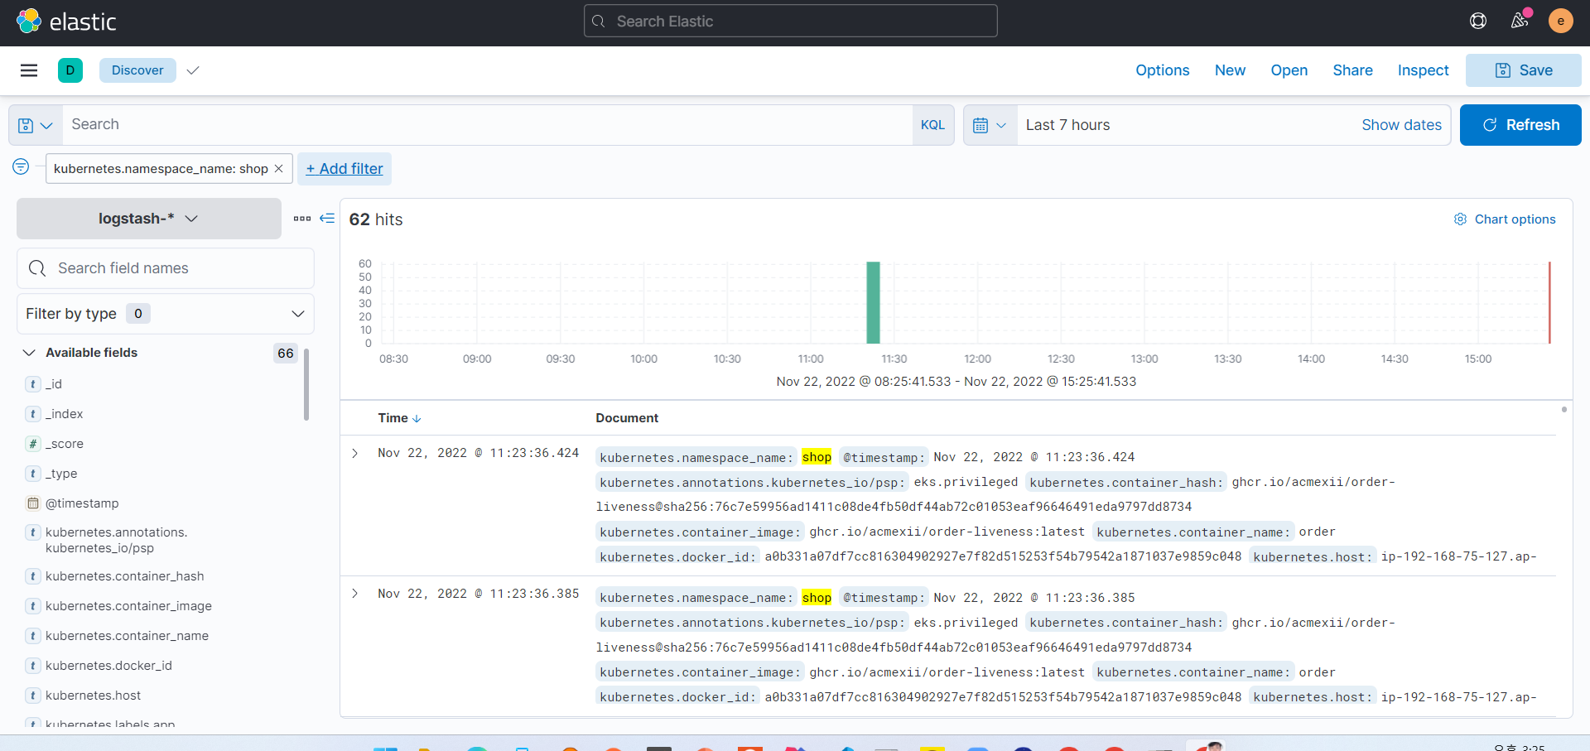Select the kubernetes.container_name field
The height and width of the screenshot is (751, 1590).
127,636
